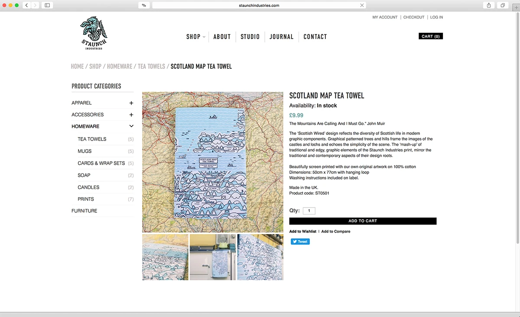Screen dimensions: 520x317
Task: View the kitchen oven thumbnail image
Action: pos(213,257)
